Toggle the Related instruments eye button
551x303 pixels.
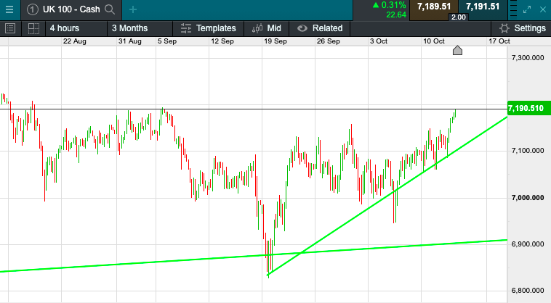click(302, 28)
